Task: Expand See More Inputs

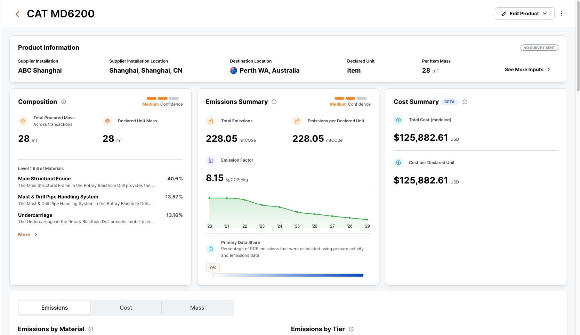Action: (x=527, y=70)
